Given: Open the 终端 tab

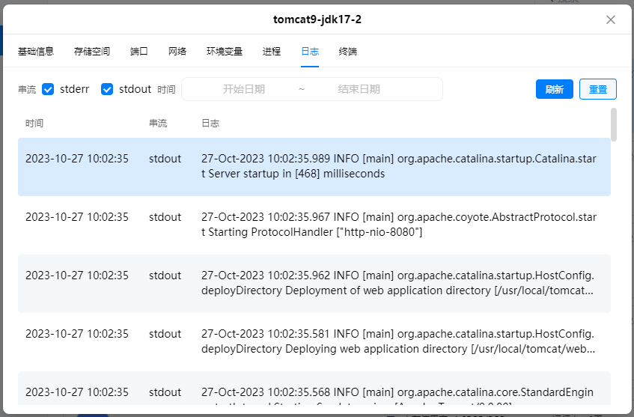Looking at the screenshot, I should 348,52.
